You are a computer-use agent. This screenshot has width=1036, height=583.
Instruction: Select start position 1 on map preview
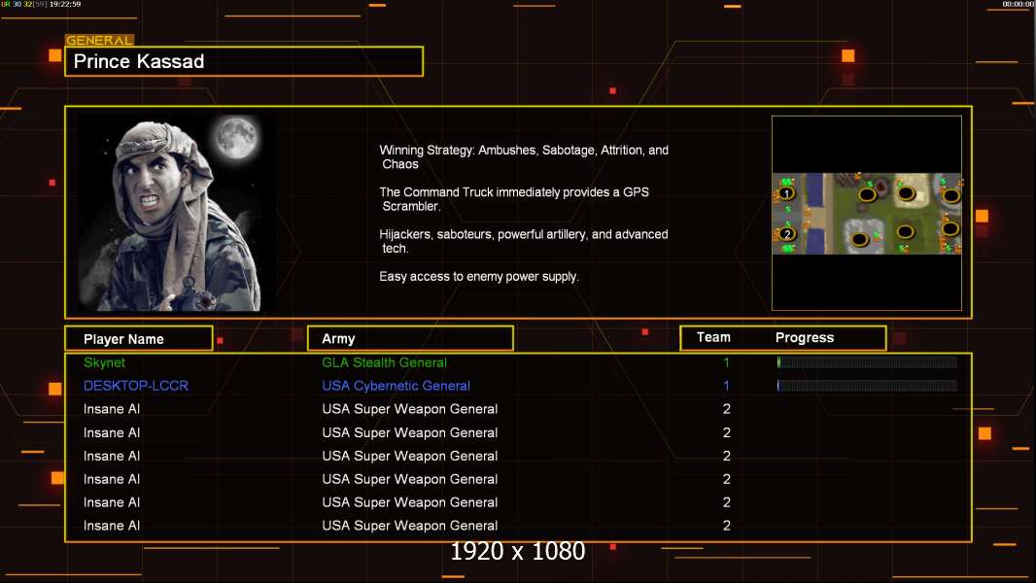pos(786,193)
